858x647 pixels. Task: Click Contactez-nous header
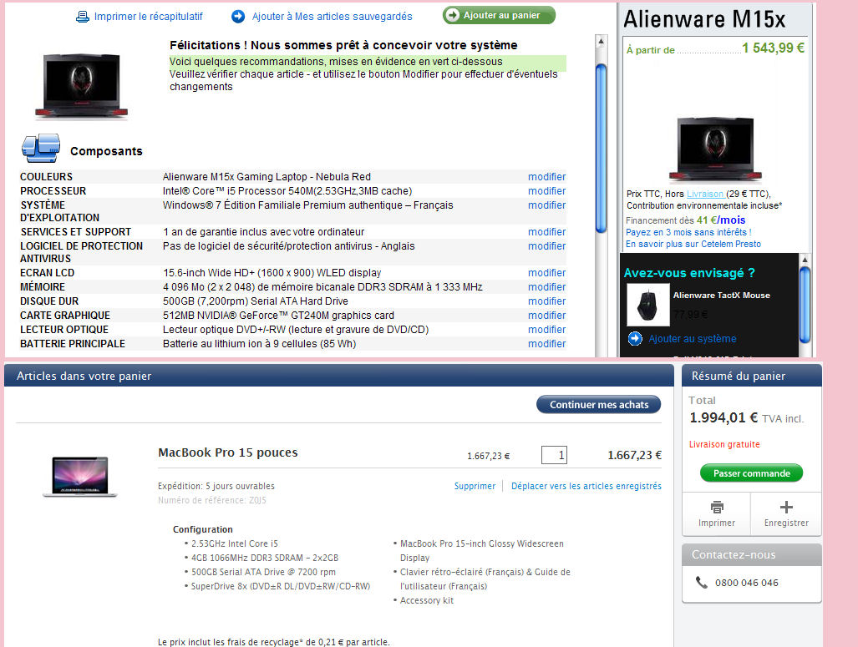tap(734, 554)
